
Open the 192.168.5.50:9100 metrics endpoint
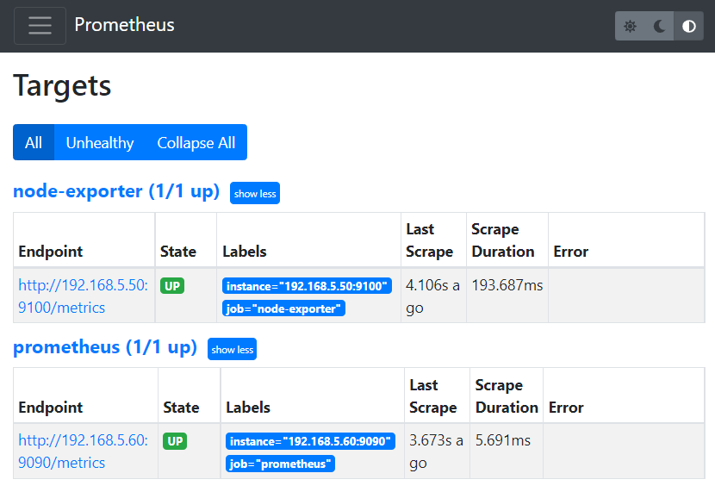83,296
